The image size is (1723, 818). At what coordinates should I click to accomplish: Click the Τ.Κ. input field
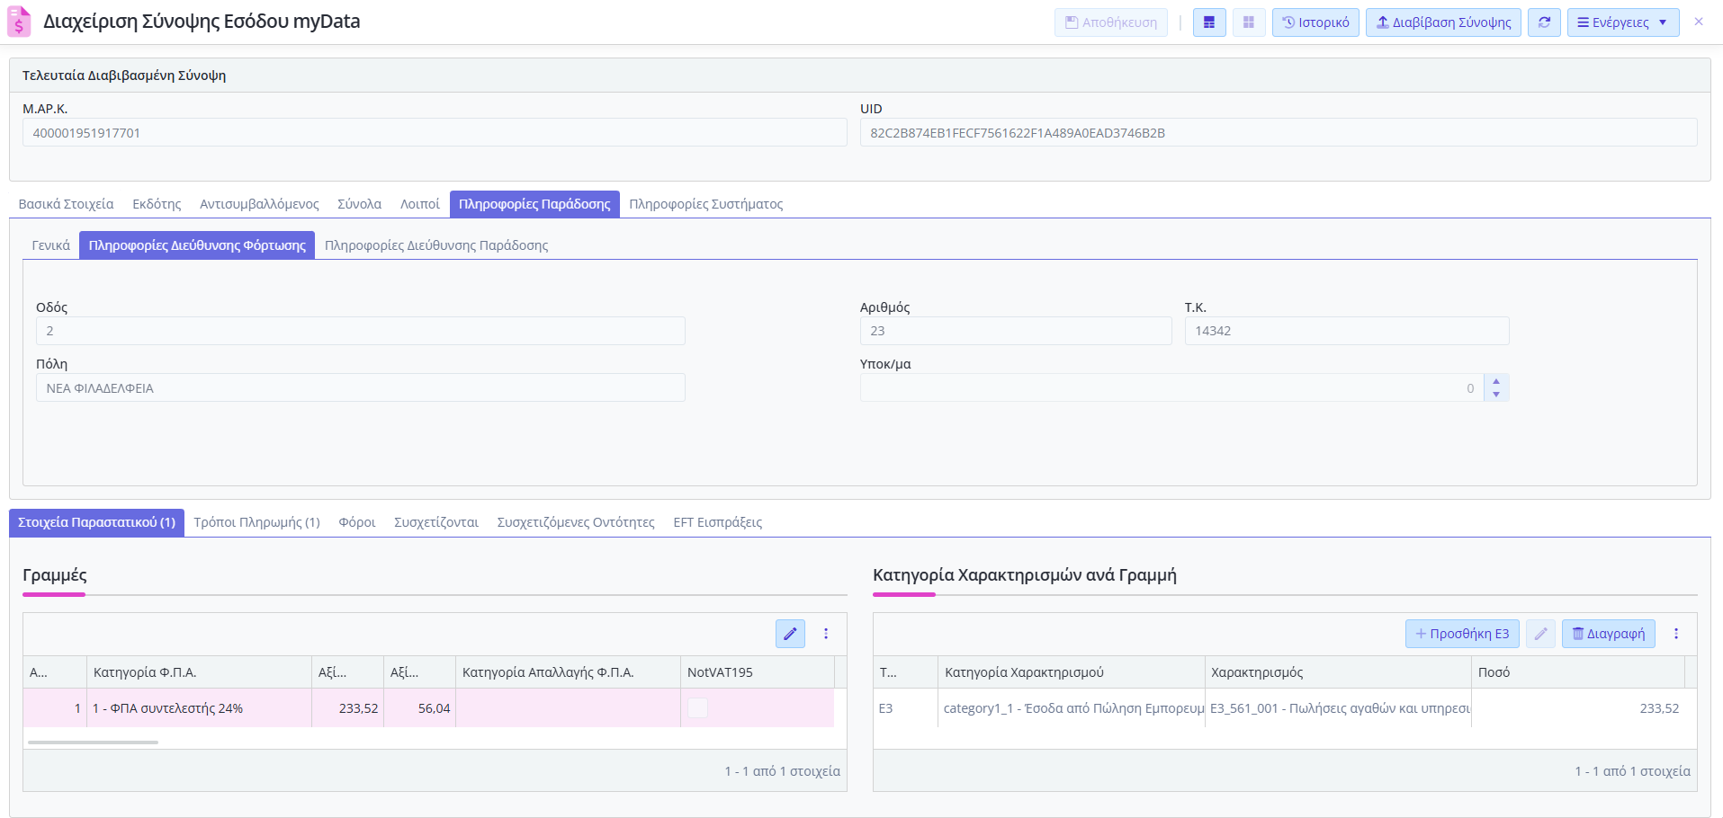(x=1347, y=331)
